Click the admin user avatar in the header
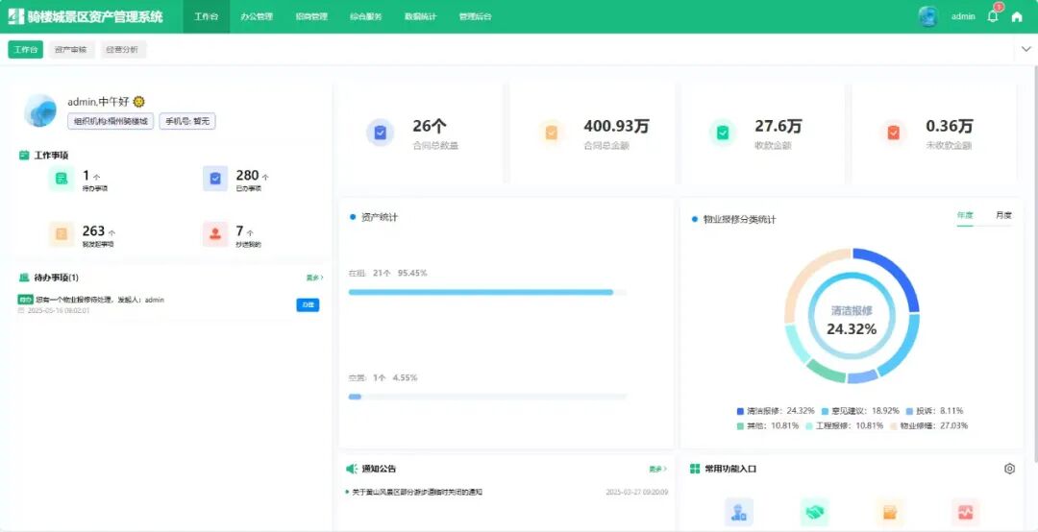The image size is (1038, 532). pyautogui.click(x=928, y=16)
